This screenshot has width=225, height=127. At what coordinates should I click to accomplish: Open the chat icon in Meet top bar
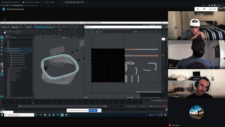click(x=204, y=9)
